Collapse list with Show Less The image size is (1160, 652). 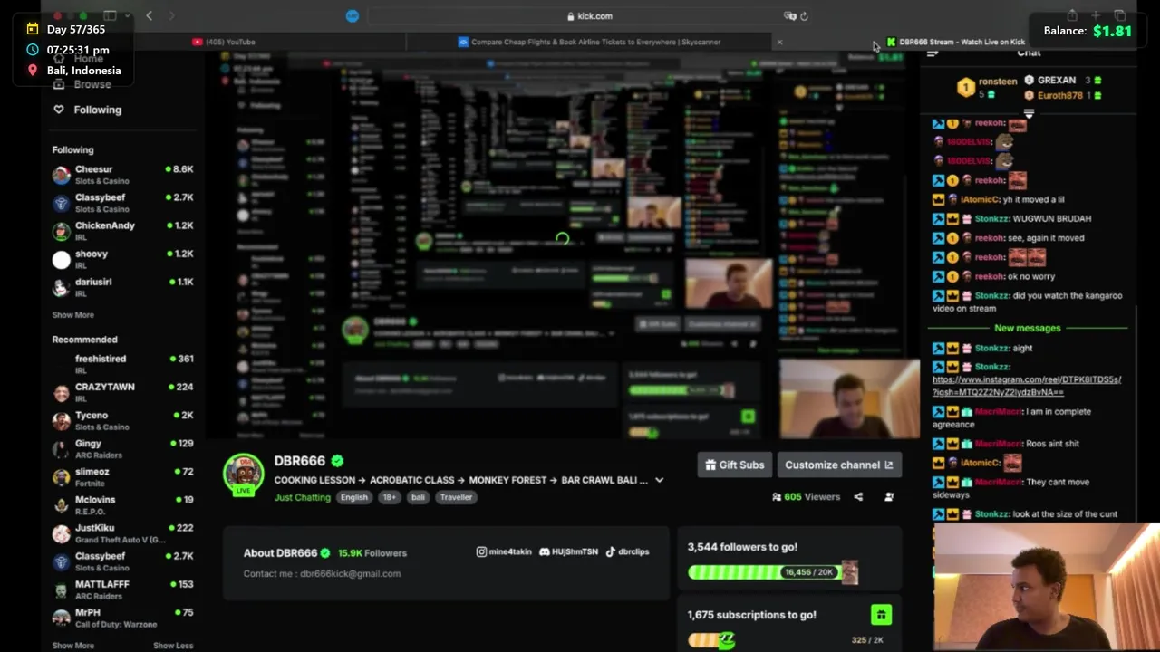[173, 646]
